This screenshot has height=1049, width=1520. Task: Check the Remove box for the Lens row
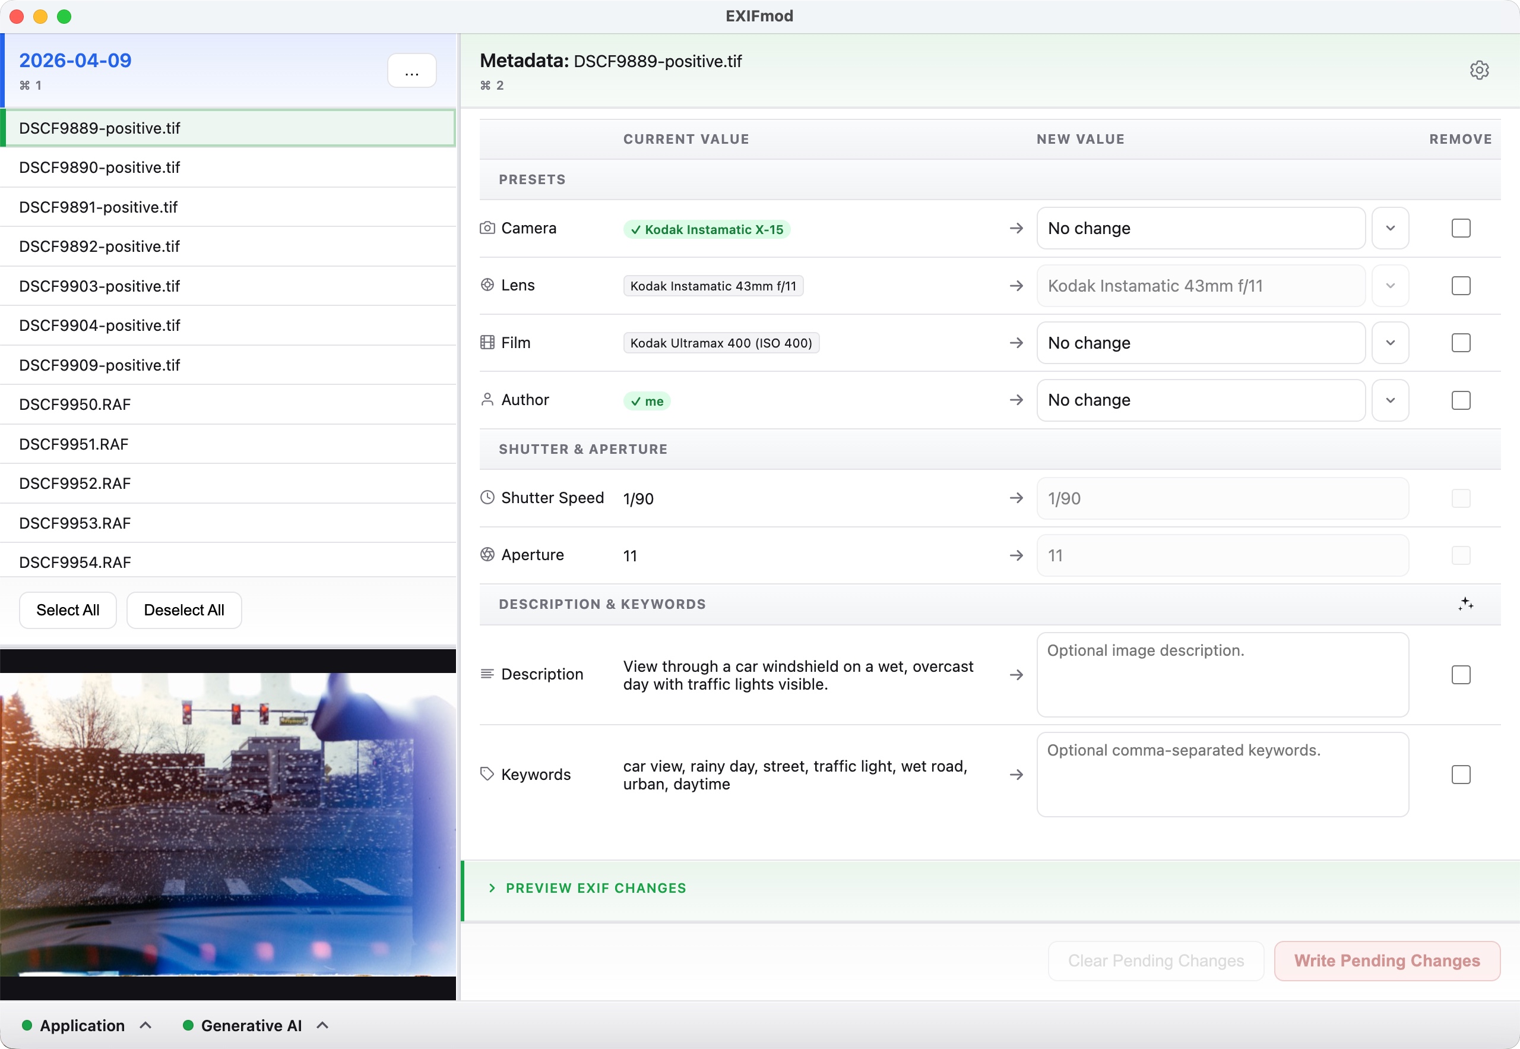(1461, 285)
